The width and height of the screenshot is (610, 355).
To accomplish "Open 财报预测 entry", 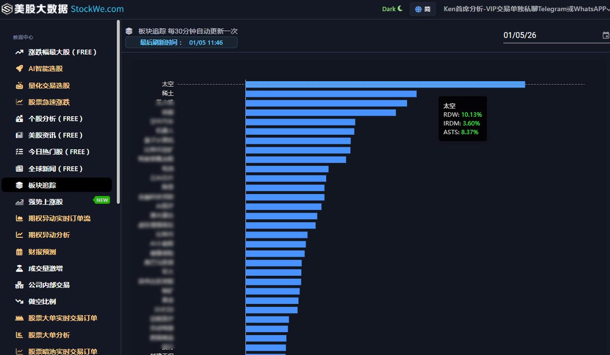I will click(x=42, y=252).
